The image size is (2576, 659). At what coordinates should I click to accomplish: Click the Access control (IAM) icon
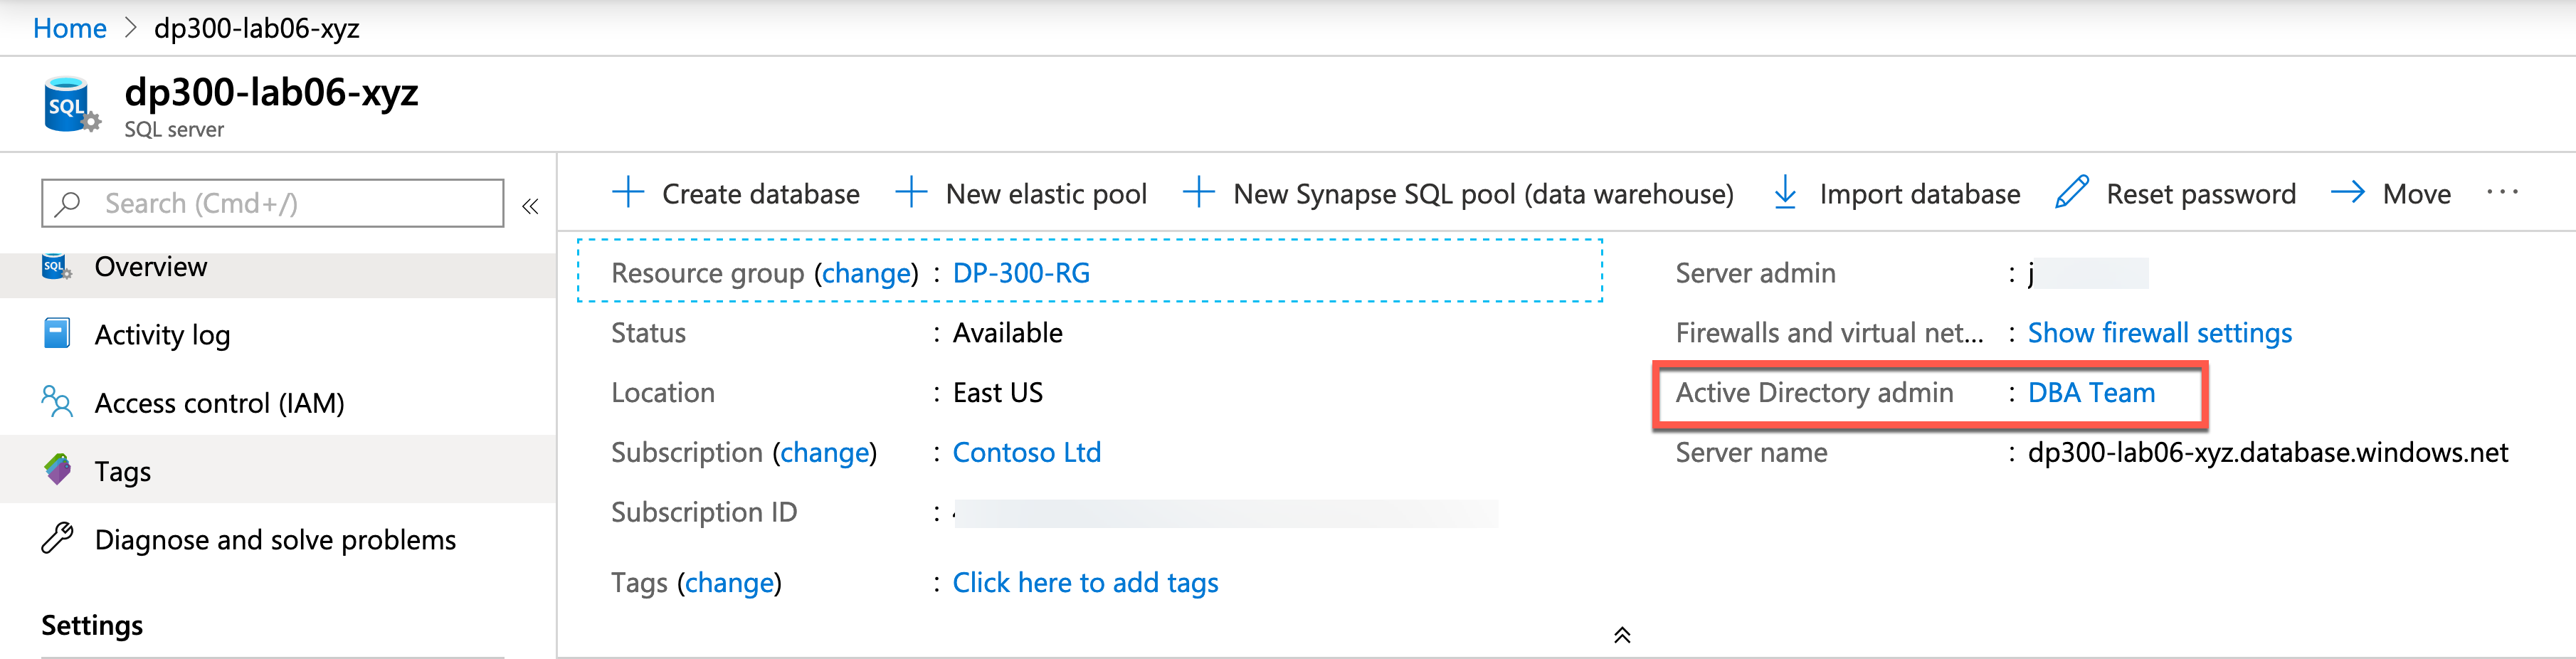[57, 402]
